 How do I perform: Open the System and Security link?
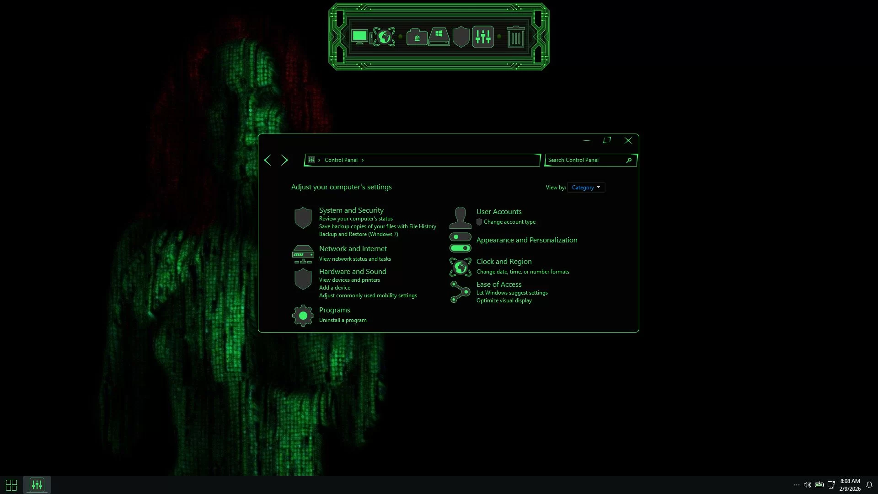(x=351, y=210)
